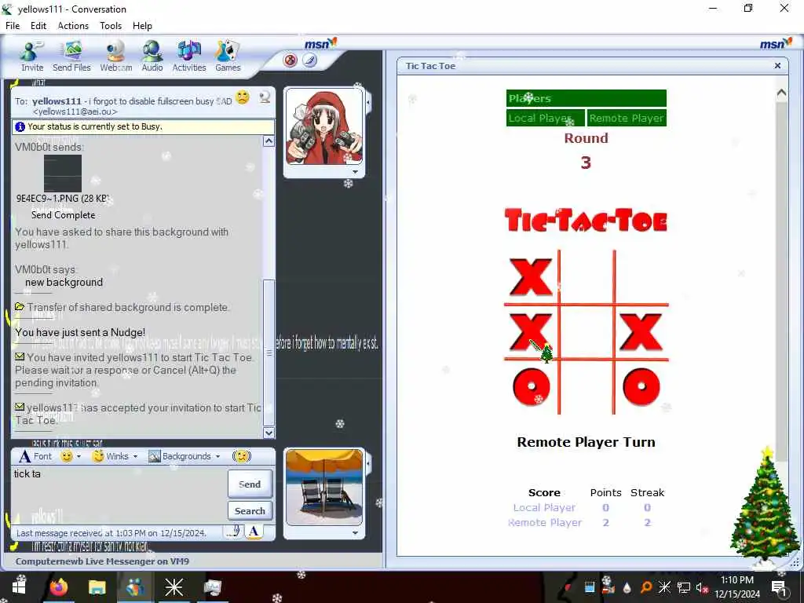
Task: Click the Invite toolbar icon
Action: (31, 56)
